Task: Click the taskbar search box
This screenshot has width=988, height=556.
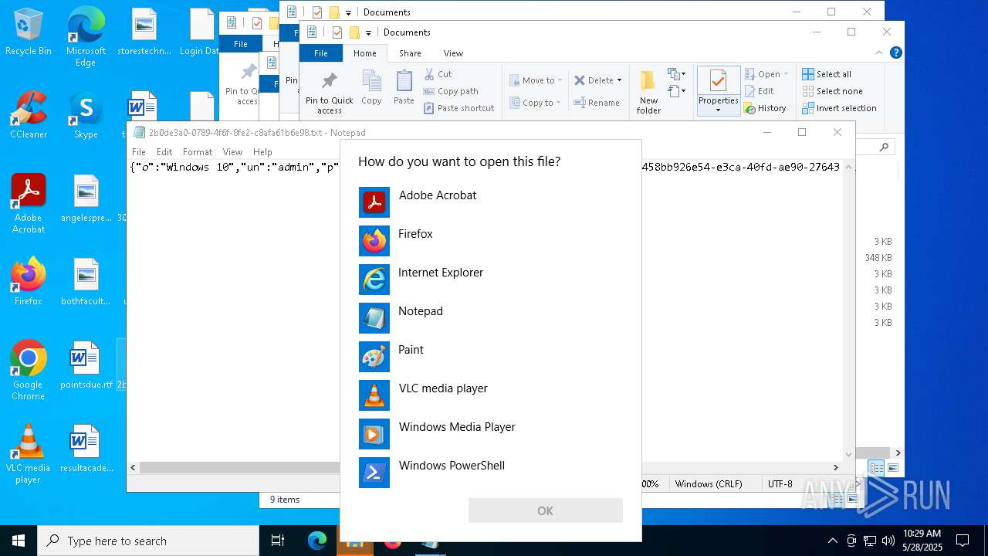Action: pyautogui.click(x=148, y=541)
